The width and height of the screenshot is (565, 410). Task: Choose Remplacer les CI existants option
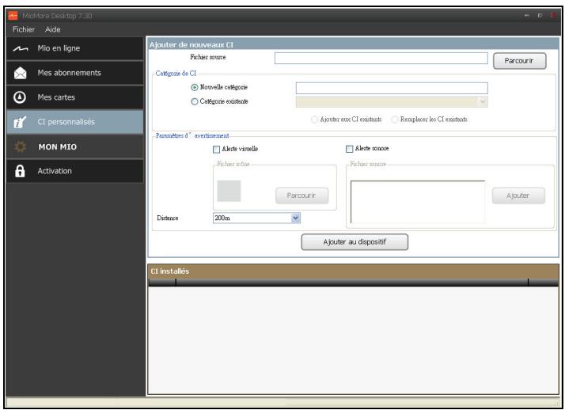pos(395,120)
